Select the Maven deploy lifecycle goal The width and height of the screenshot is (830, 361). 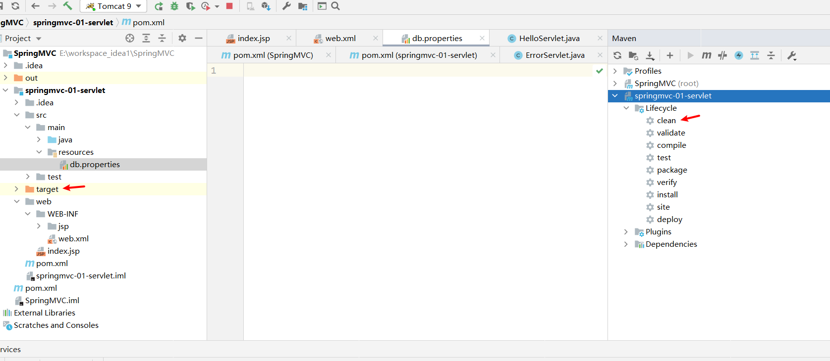pyautogui.click(x=669, y=219)
